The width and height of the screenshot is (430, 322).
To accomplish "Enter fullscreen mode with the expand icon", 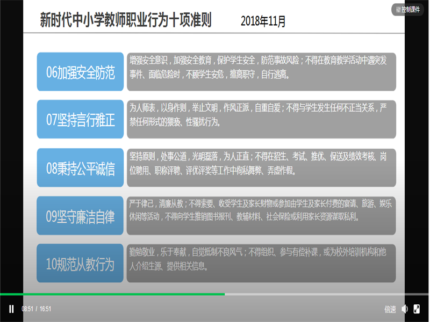I will pyautogui.click(x=417, y=309).
